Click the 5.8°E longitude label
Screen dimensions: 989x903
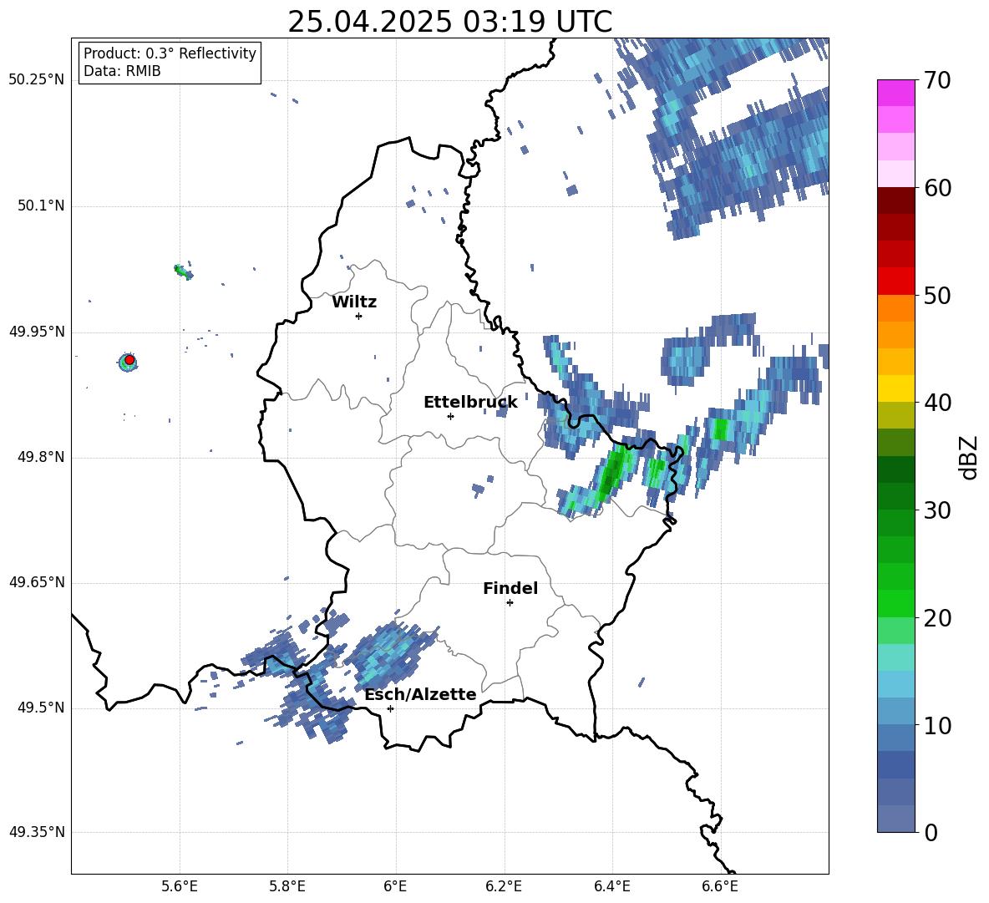(x=287, y=886)
